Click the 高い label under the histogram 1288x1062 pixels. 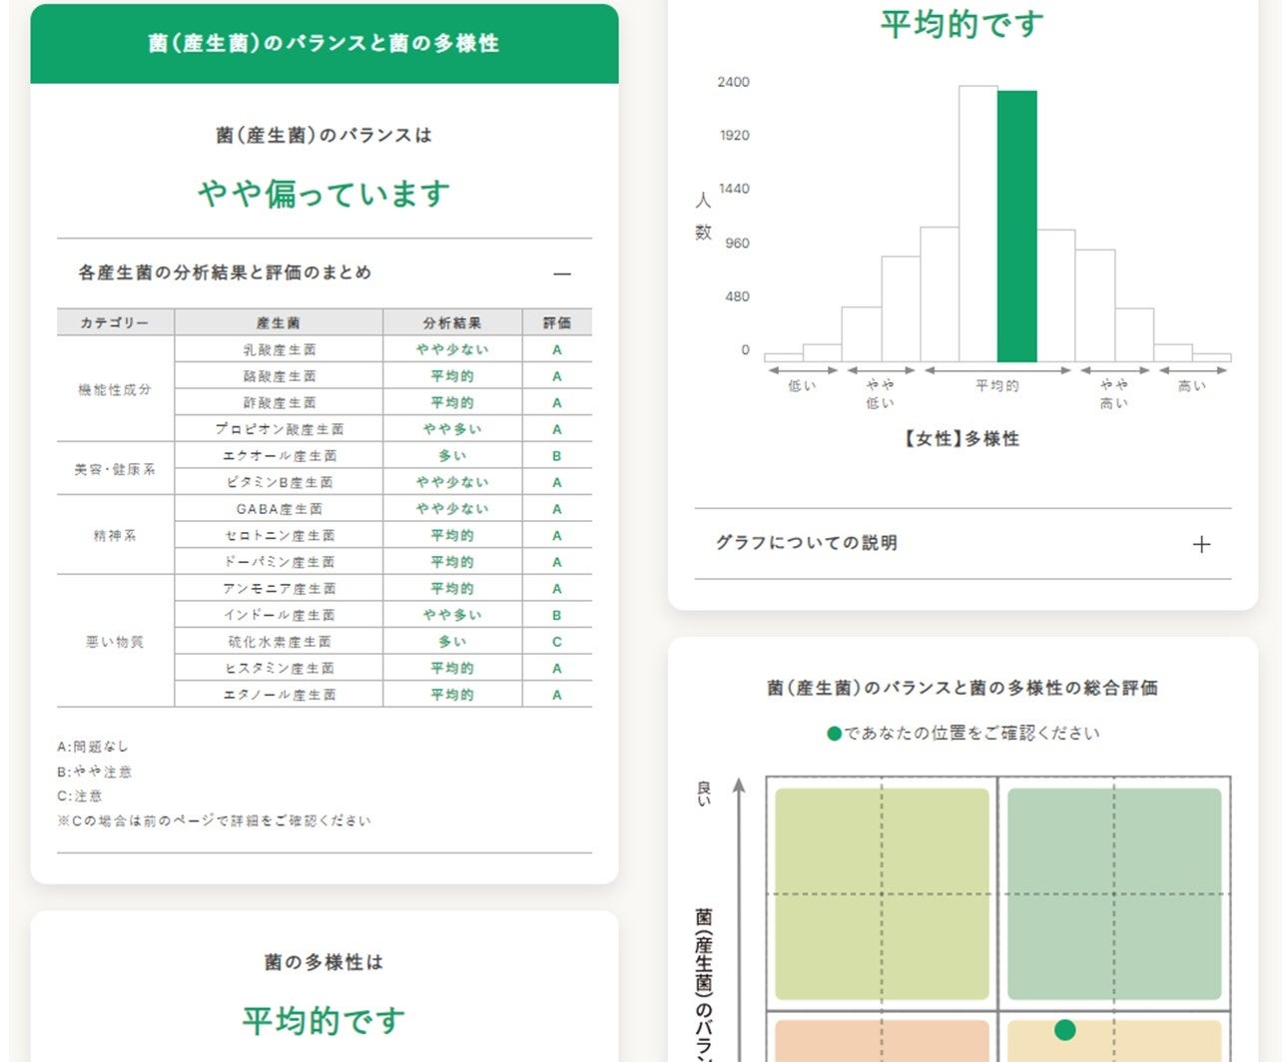click(x=1192, y=385)
